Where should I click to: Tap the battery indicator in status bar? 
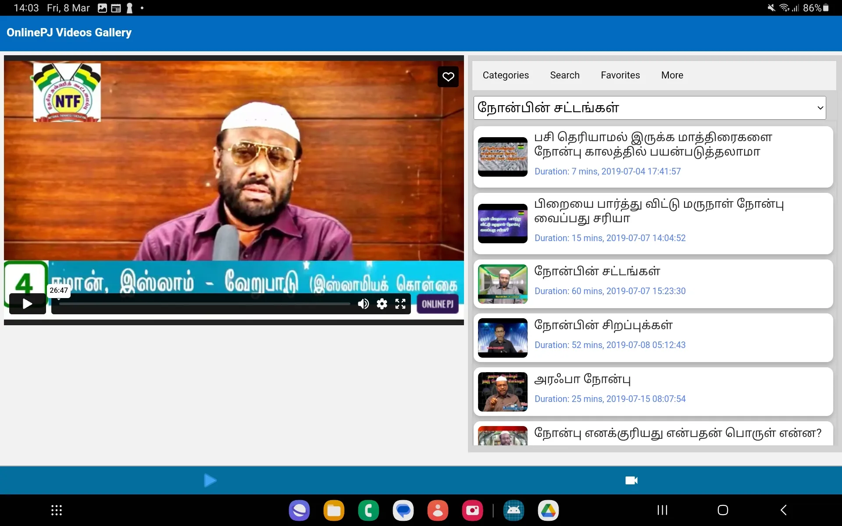[x=826, y=8]
